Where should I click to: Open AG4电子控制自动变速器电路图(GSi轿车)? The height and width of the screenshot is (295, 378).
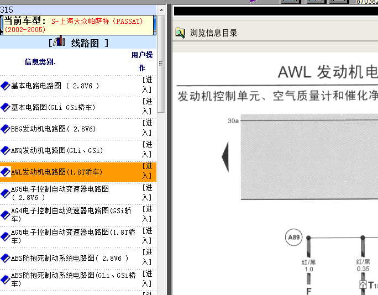pyautogui.click(x=71, y=215)
